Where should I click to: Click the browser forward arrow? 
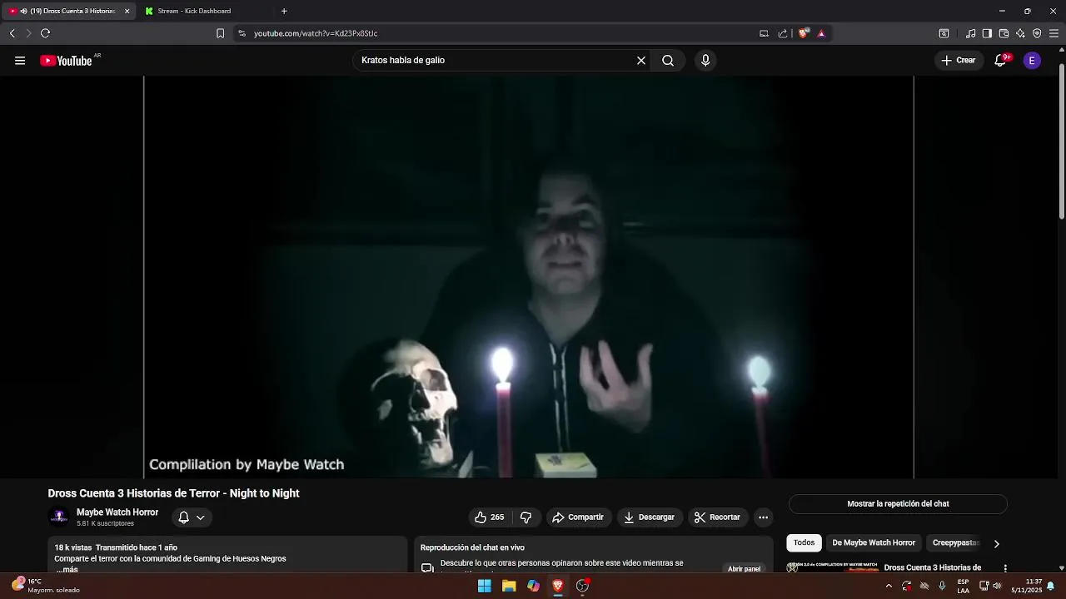click(28, 33)
